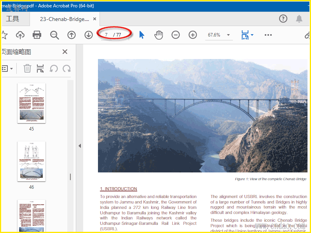The height and width of the screenshot is (233, 311).
Task: Open the notifications bell icon
Action: coord(299,19)
